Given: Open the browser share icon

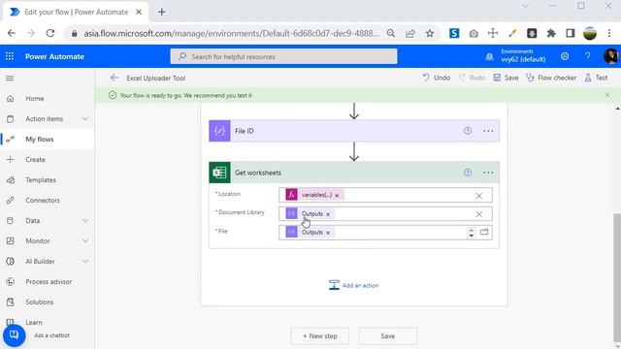Looking at the screenshot, I should click(x=410, y=33).
